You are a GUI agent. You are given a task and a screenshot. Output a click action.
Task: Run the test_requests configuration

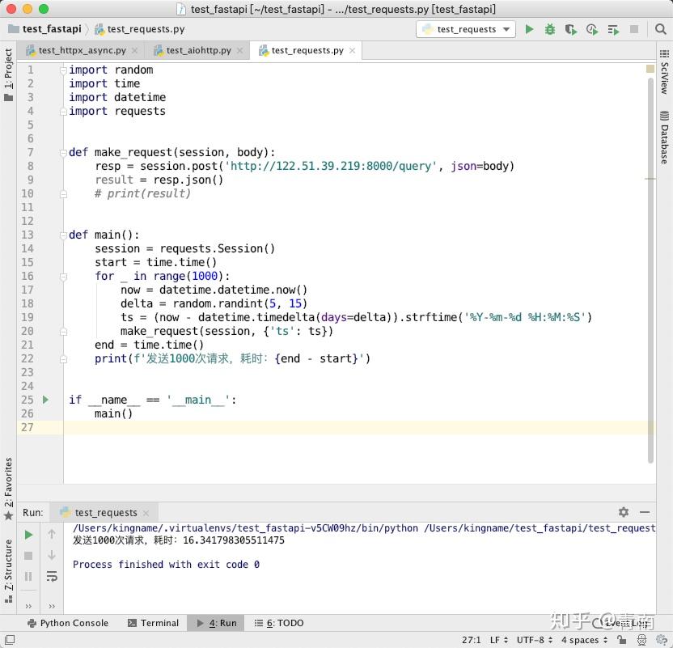click(x=530, y=28)
